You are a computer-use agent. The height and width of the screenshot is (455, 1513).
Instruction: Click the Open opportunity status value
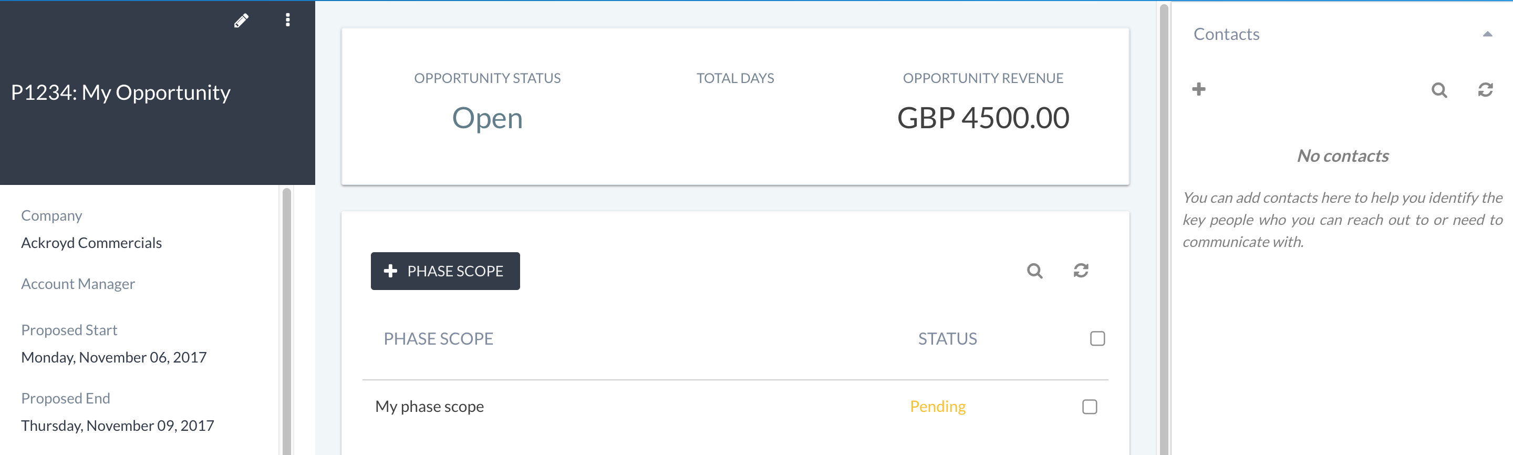487,118
